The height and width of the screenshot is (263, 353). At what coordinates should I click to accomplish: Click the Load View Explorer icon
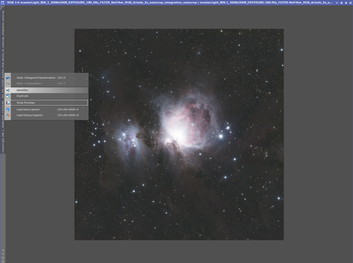pyautogui.click(x=8, y=110)
